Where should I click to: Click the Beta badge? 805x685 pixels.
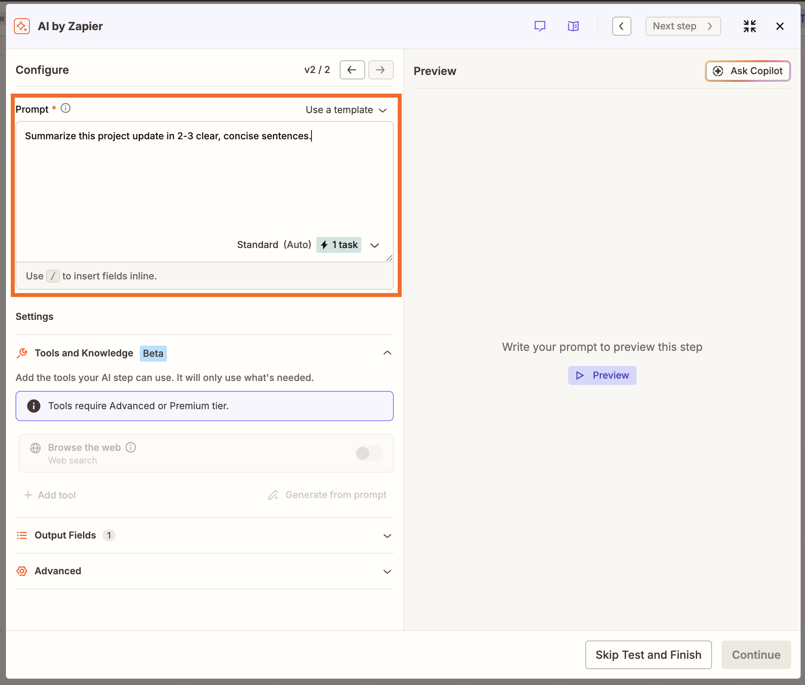tap(153, 354)
